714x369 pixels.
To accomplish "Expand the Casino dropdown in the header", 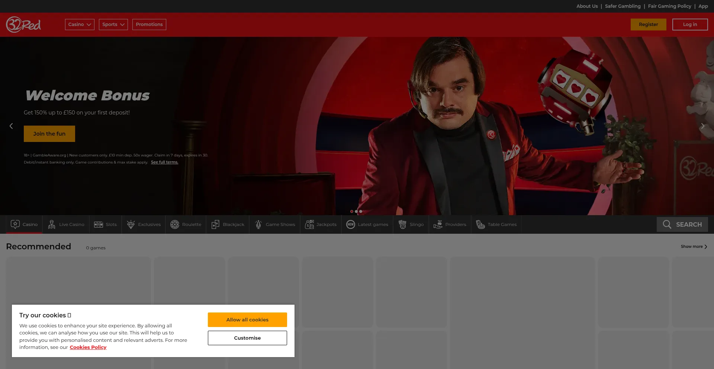I will (80, 25).
